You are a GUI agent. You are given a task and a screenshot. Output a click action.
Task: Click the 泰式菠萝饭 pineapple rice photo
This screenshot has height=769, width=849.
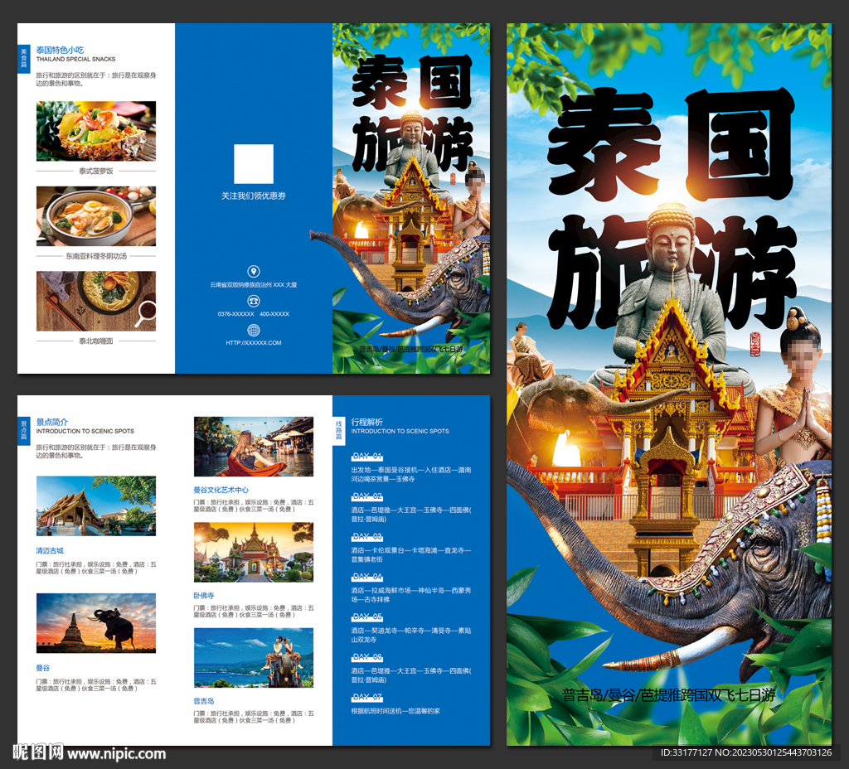coord(95,133)
